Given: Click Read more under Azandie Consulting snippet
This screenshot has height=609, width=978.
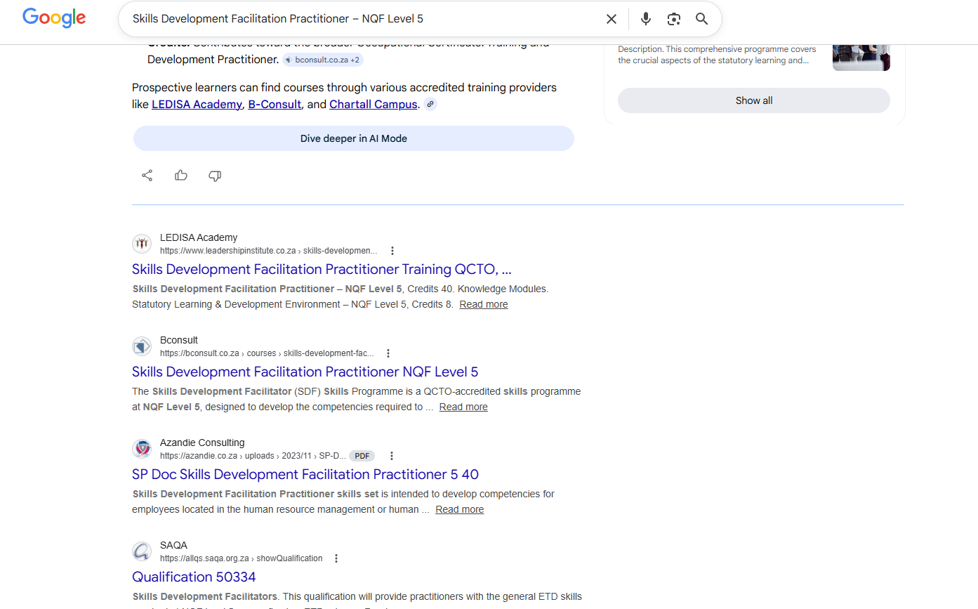Looking at the screenshot, I should tap(459, 509).
